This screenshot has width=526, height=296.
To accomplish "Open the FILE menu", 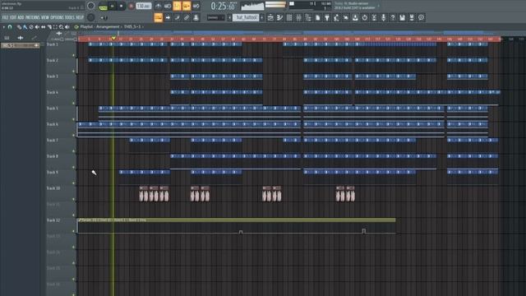I will coord(5,17).
